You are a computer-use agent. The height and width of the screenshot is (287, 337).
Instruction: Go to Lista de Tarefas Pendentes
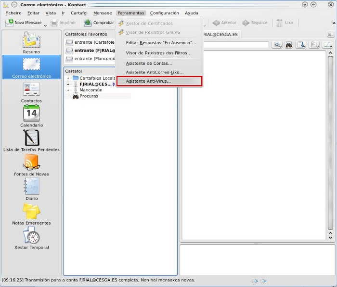click(31, 141)
